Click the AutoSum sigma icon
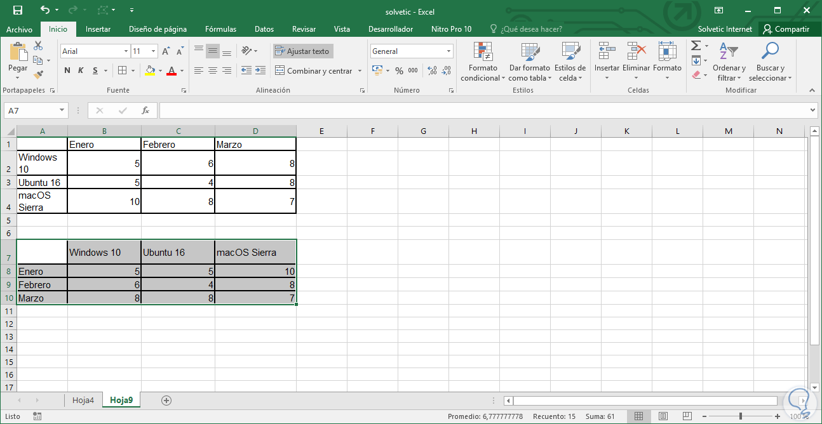Image resolution: width=822 pixels, height=424 pixels. (696, 46)
